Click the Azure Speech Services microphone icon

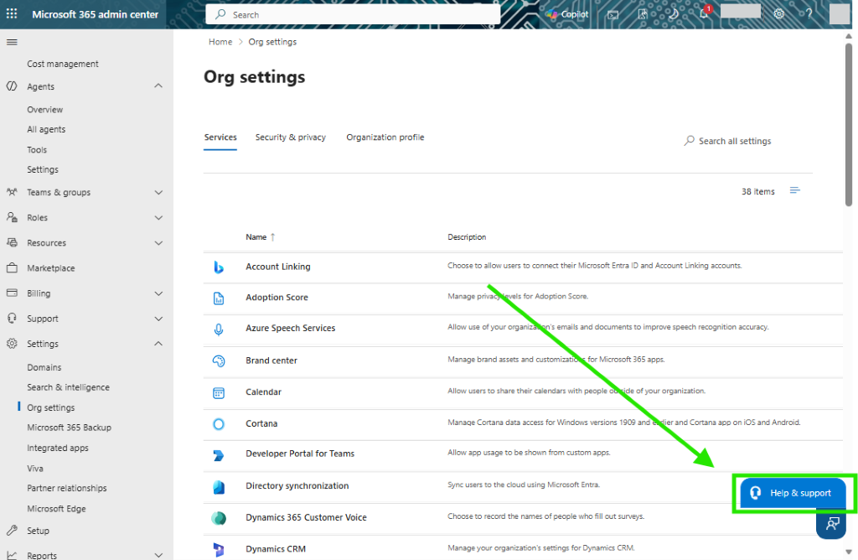[219, 329]
